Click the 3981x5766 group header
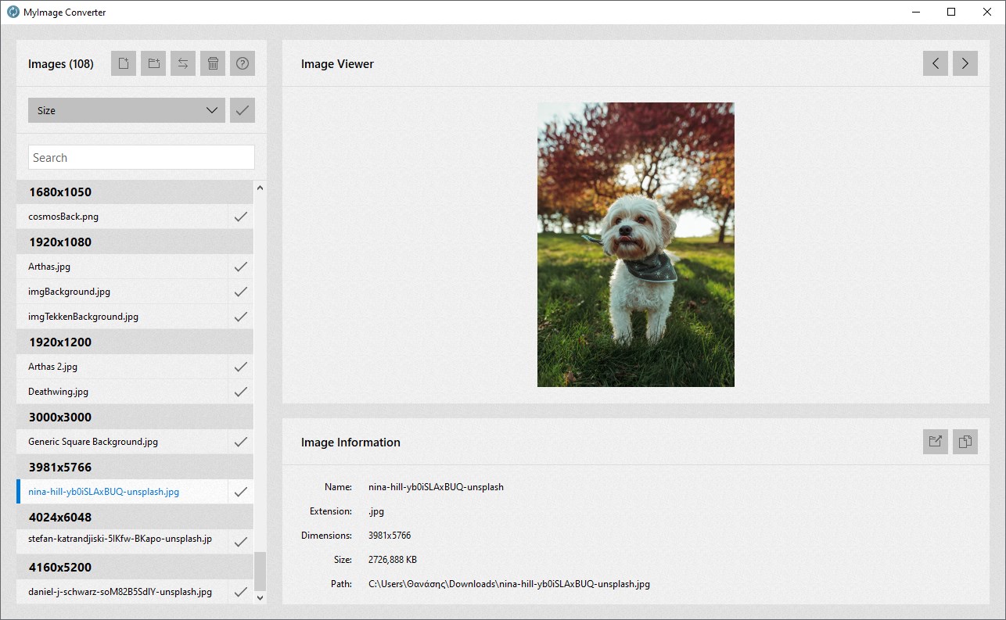 (x=135, y=467)
